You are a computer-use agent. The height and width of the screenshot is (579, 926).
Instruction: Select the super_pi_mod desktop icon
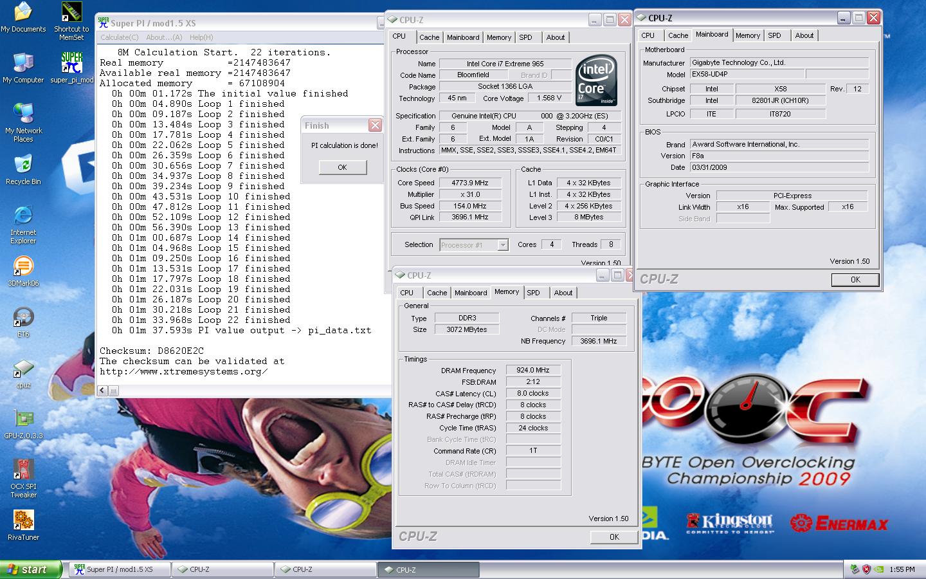coord(72,68)
